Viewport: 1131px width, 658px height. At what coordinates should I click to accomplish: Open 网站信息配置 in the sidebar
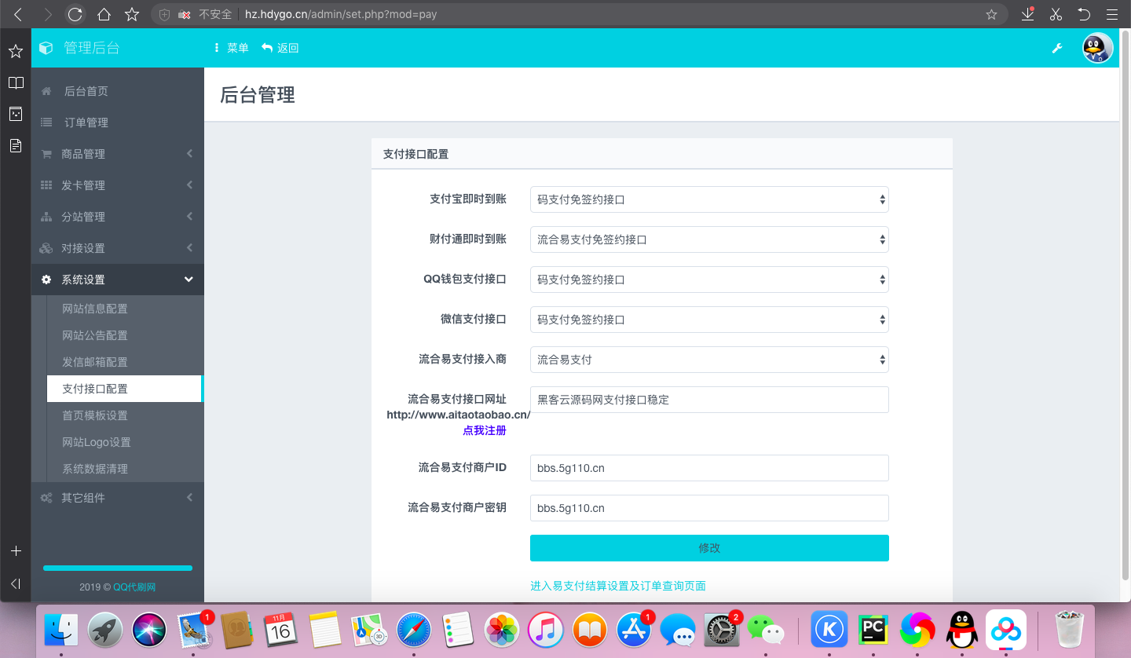[x=95, y=309]
